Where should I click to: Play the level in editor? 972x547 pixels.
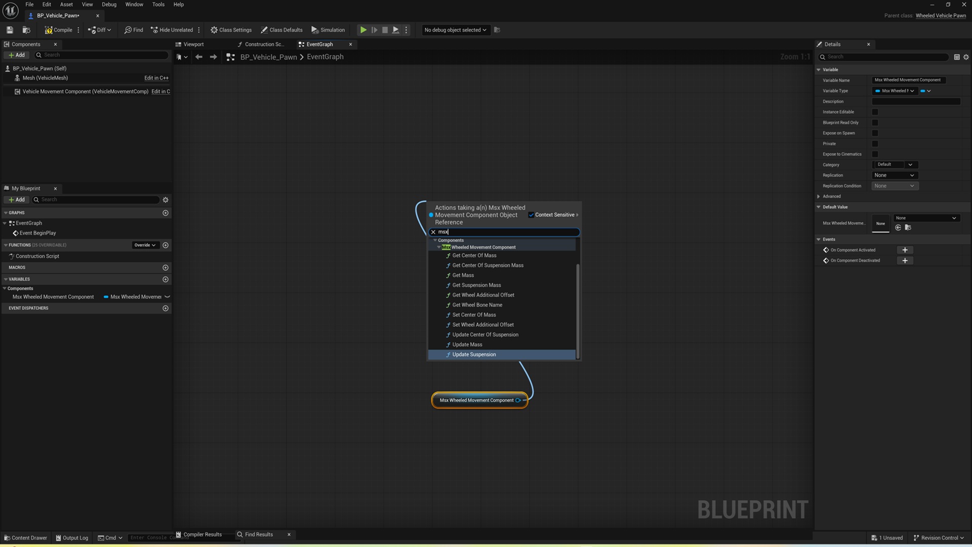pyautogui.click(x=363, y=30)
